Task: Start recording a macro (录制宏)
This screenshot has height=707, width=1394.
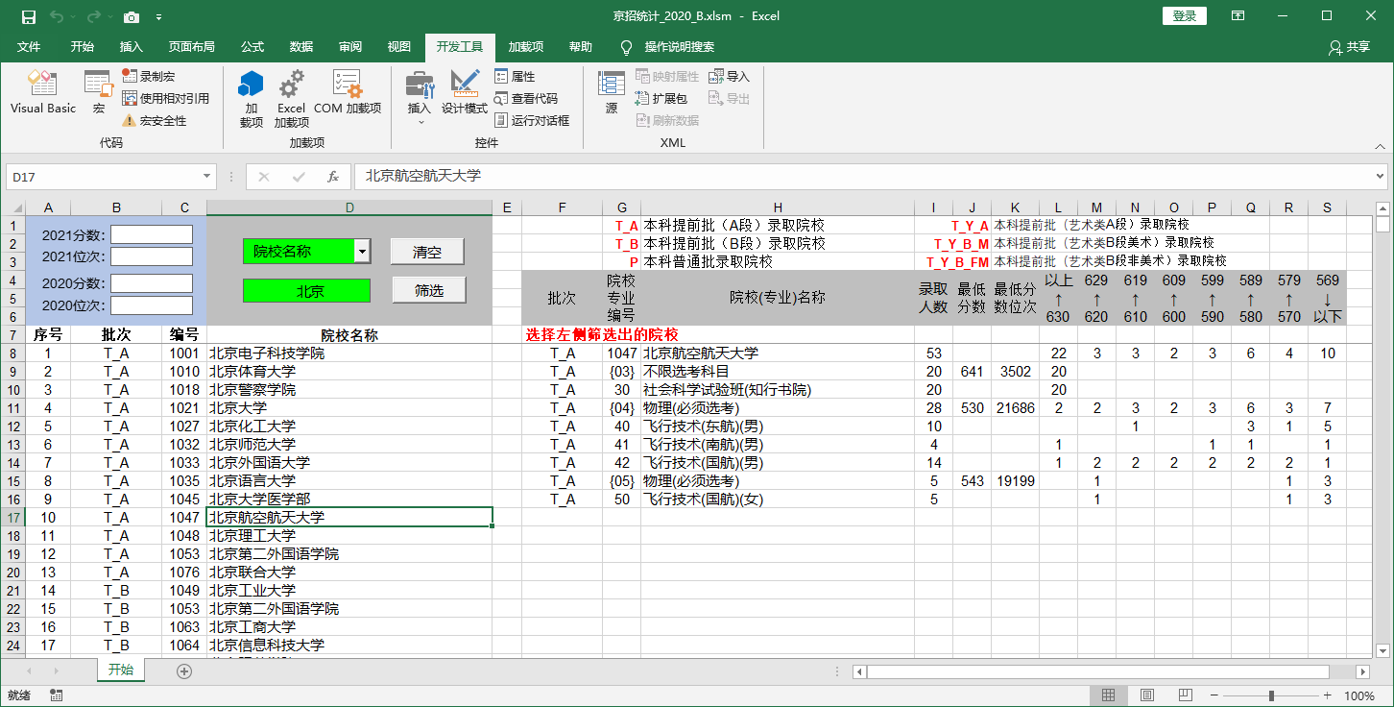Action: point(148,76)
